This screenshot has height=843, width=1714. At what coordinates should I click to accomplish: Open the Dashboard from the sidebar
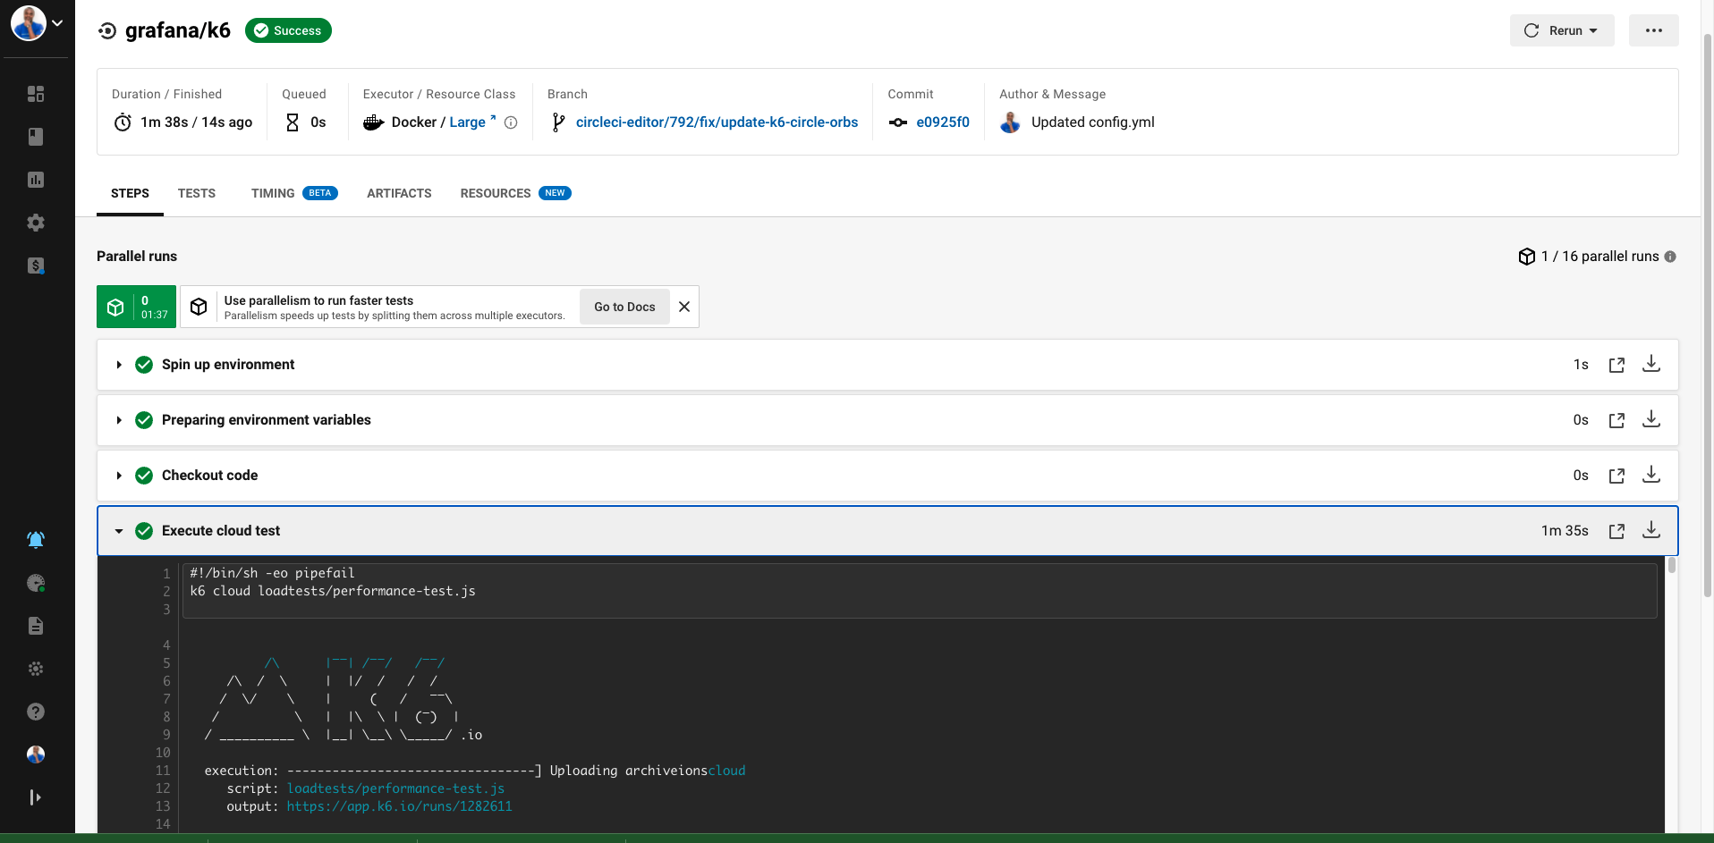coord(36,94)
